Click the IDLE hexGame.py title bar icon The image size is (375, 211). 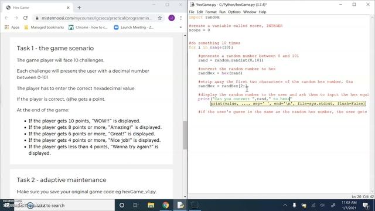[192, 4]
